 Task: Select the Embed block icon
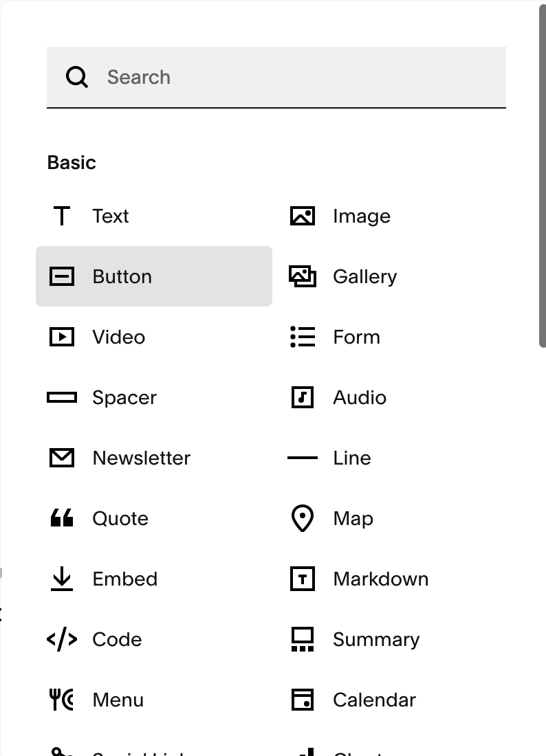(62, 579)
